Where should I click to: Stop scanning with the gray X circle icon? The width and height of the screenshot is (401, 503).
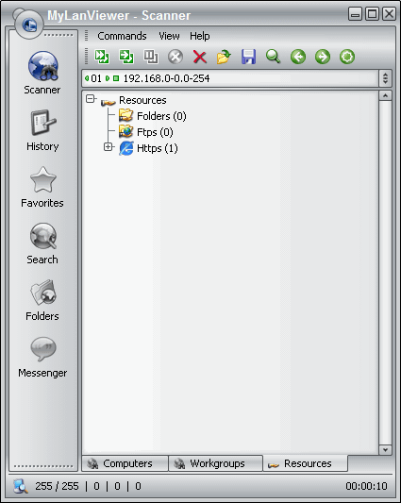[x=175, y=57]
